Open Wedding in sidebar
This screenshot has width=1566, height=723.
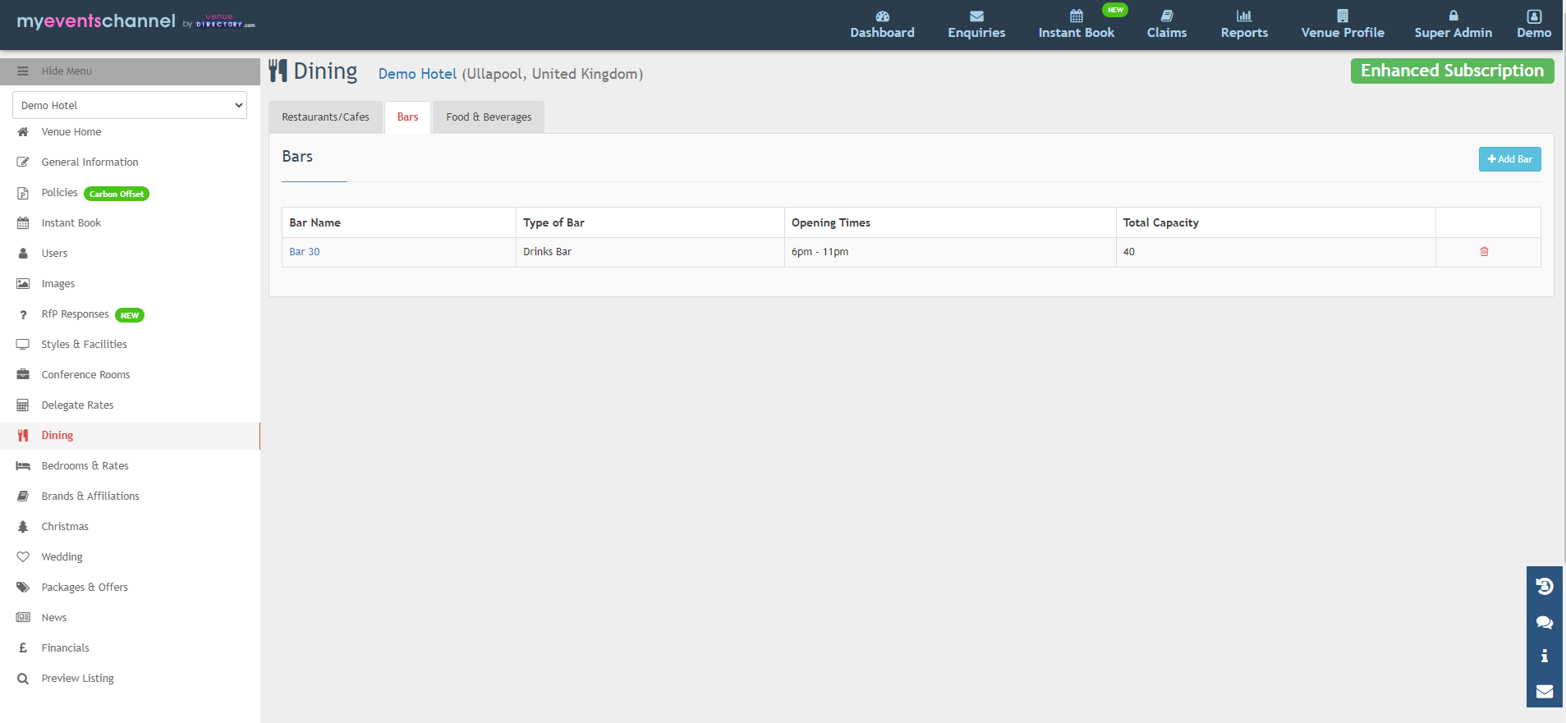click(x=62, y=557)
